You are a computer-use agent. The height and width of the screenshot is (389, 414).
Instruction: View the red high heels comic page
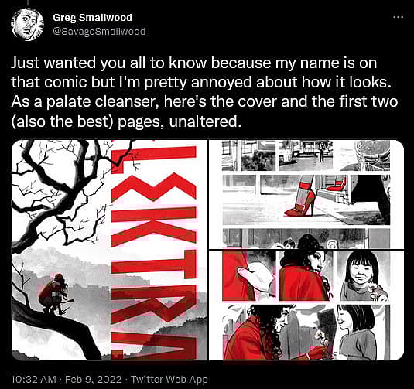click(x=306, y=195)
